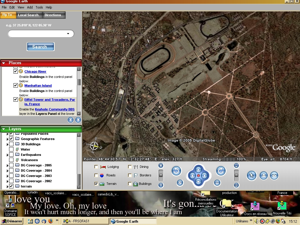Image resolution: width=300 pixels, height=225 pixels.
Task: Click Démarrer start button
Action: pyautogui.click(x=12, y=221)
